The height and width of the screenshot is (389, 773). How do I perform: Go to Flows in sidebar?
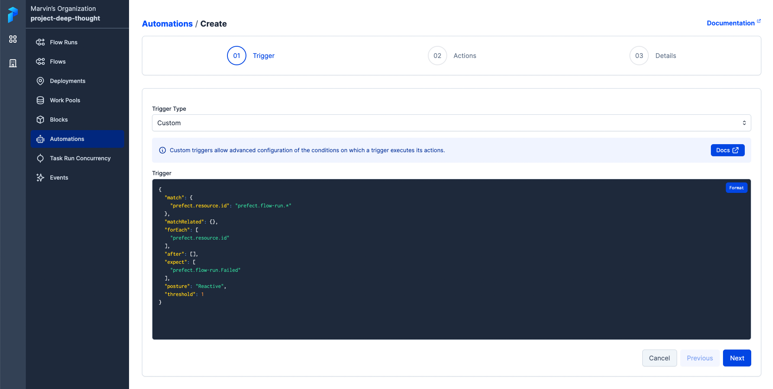[x=77, y=62]
